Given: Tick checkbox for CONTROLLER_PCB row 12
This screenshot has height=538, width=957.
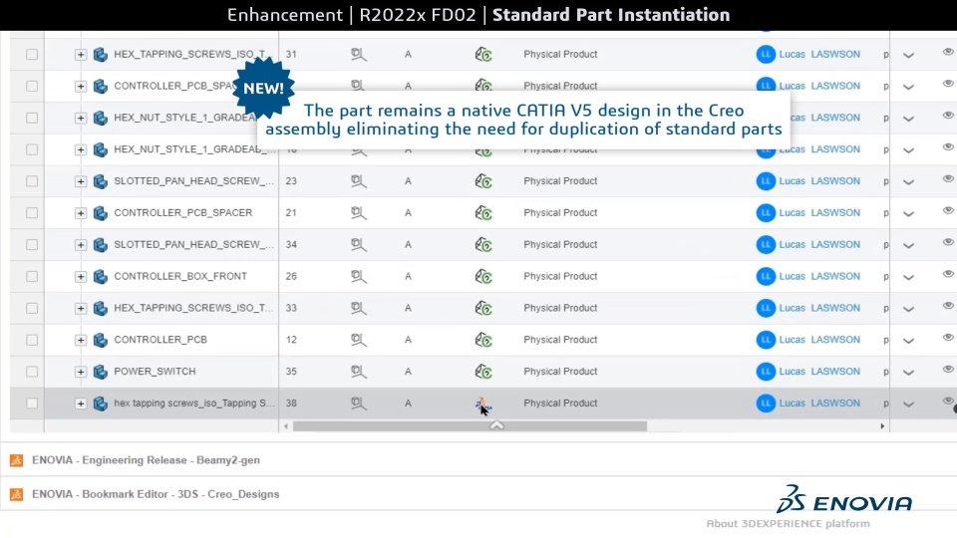Looking at the screenshot, I should coord(32,340).
